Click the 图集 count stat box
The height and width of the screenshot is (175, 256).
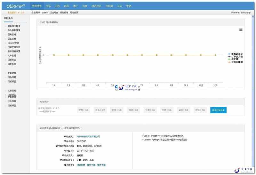click(117, 110)
